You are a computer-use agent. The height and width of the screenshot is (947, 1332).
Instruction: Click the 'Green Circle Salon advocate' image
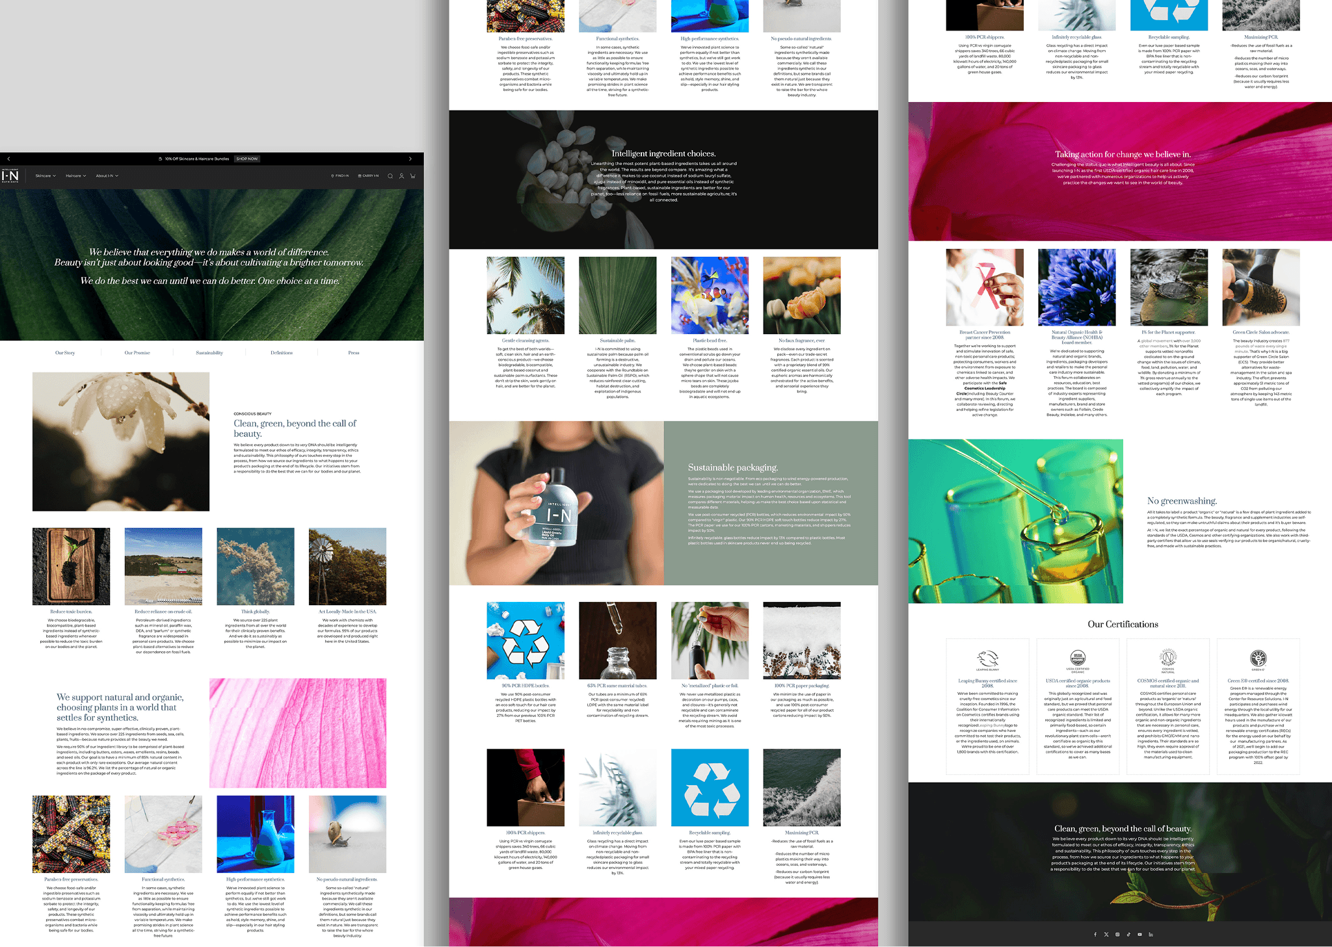pos(1261,287)
